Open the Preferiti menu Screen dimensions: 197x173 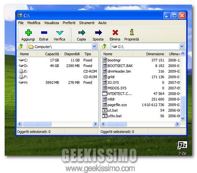(69, 23)
